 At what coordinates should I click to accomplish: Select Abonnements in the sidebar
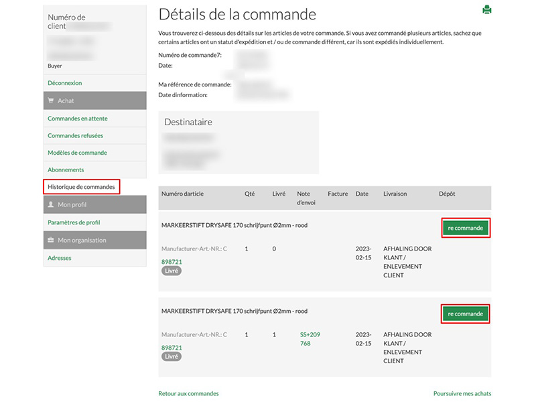66,170
